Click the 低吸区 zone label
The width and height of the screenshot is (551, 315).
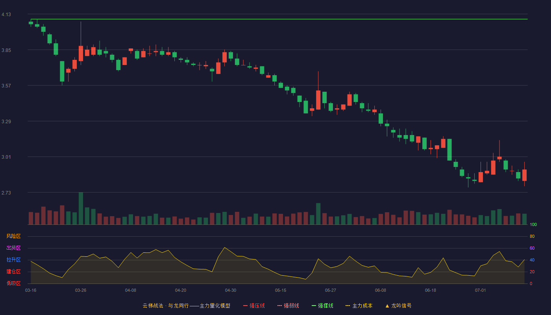click(13, 283)
